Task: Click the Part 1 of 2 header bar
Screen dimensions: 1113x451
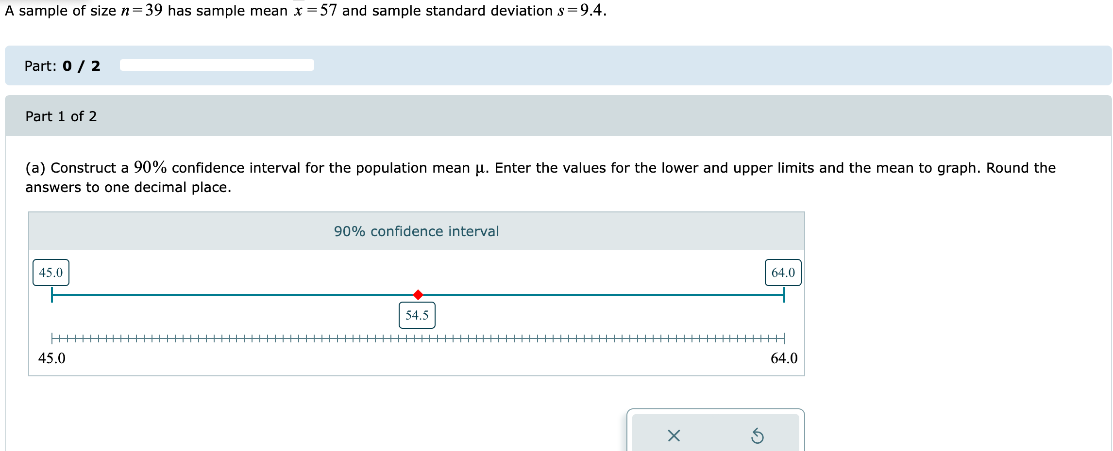Action: tap(61, 116)
